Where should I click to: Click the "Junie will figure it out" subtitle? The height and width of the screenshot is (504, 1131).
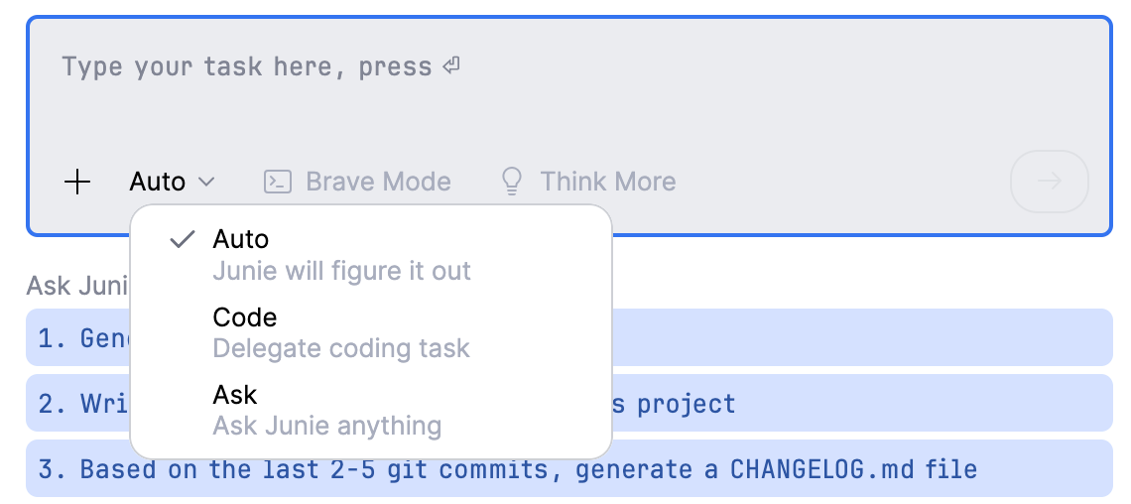coord(342,270)
